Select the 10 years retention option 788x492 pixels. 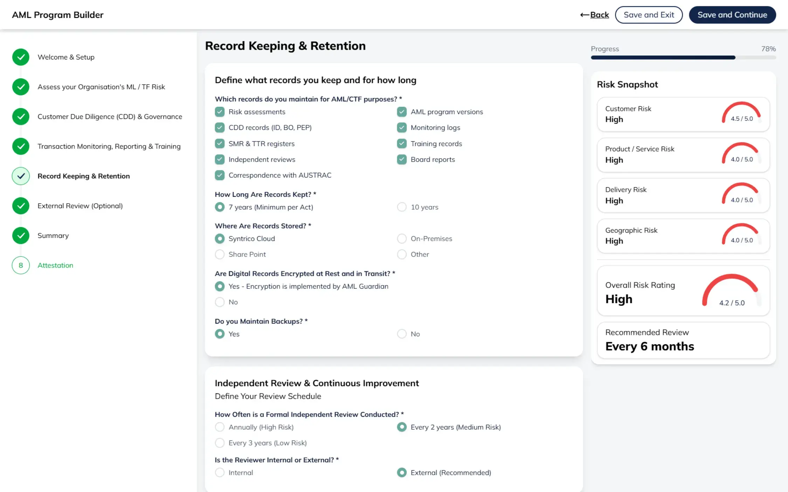click(x=402, y=207)
